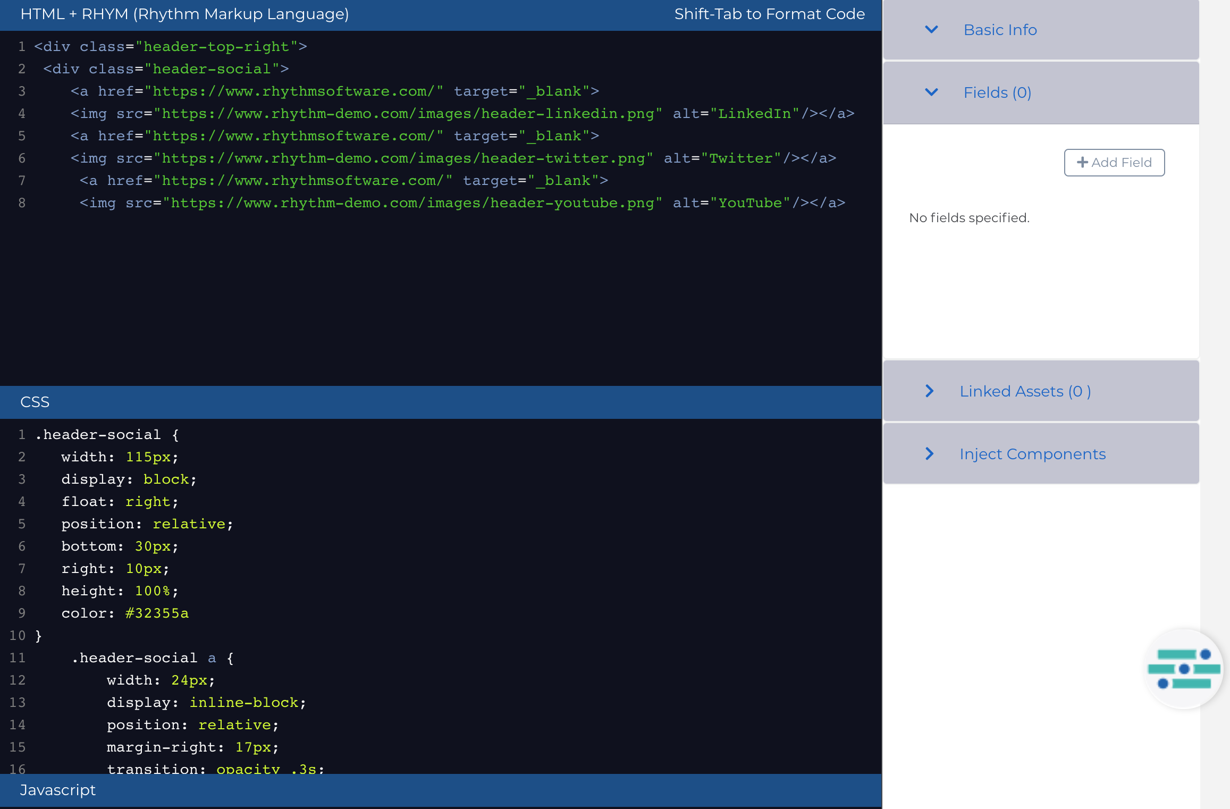Click CSS line 'float: right;'

(x=120, y=502)
